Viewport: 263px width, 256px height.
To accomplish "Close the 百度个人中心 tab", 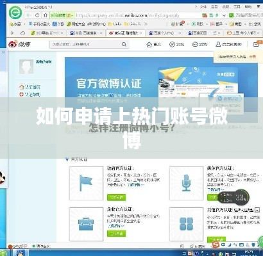I will tap(180, 33).
